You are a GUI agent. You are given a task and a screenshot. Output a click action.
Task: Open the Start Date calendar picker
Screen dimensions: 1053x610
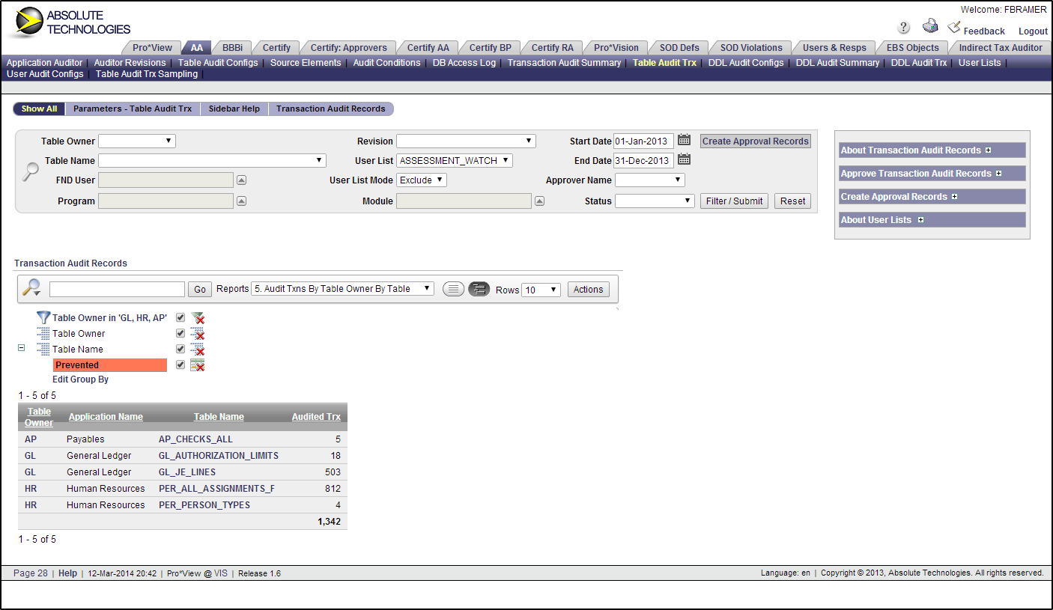pos(684,140)
